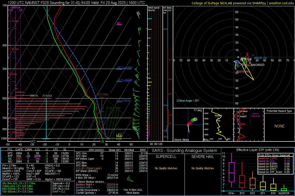Screen dimensions: 295x196
Task: Click the green surface dewpoint value 78
Action: (x=102, y=141)
